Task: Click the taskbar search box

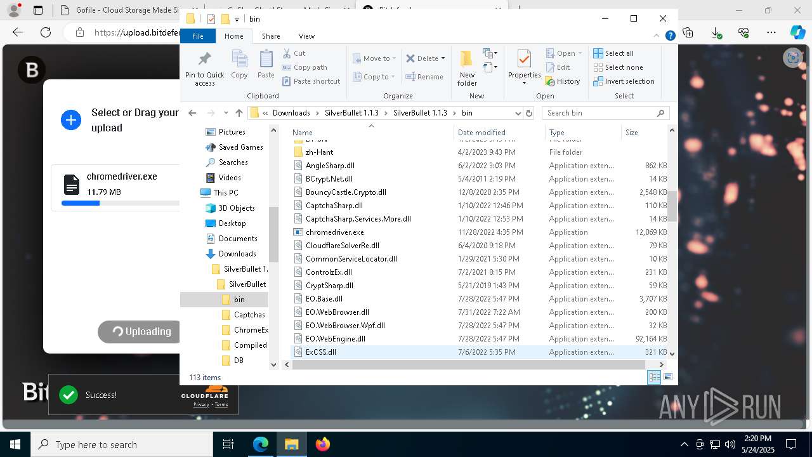Action: pyautogui.click(x=122, y=444)
